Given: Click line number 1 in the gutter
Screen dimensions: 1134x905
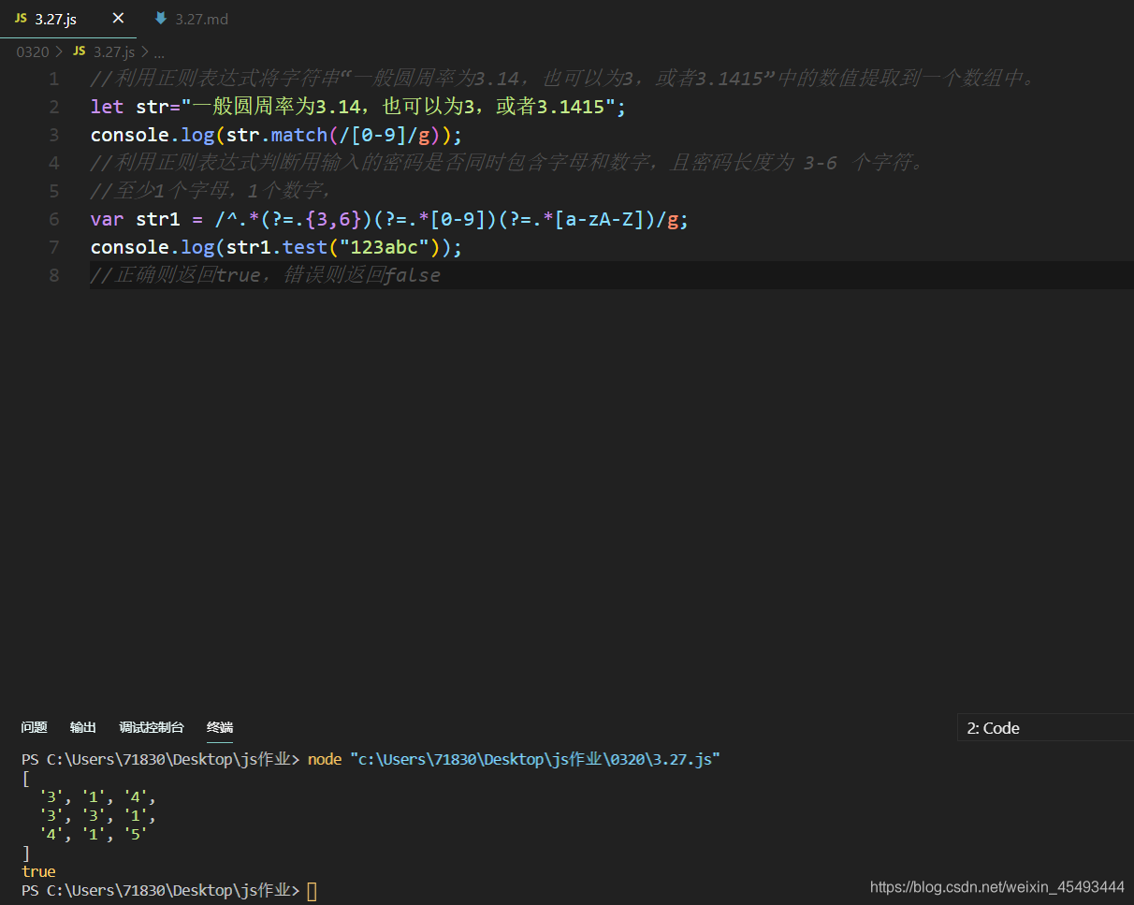Looking at the screenshot, I should pos(54,79).
